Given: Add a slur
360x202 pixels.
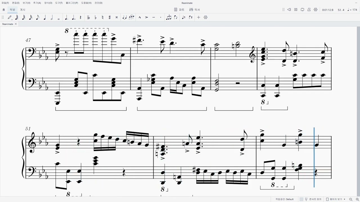Looking at the screenshot, I should [x=132, y=17].
